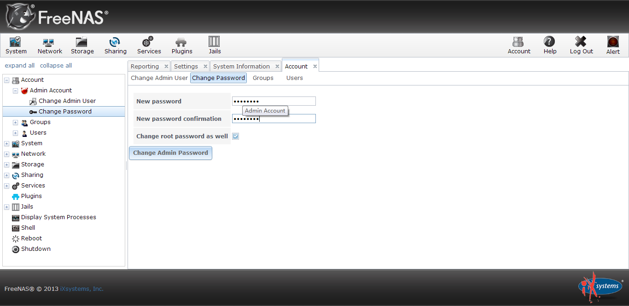The width and height of the screenshot is (629, 306).
Task: Expand the Sharing tree node
Action: click(6, 175)
